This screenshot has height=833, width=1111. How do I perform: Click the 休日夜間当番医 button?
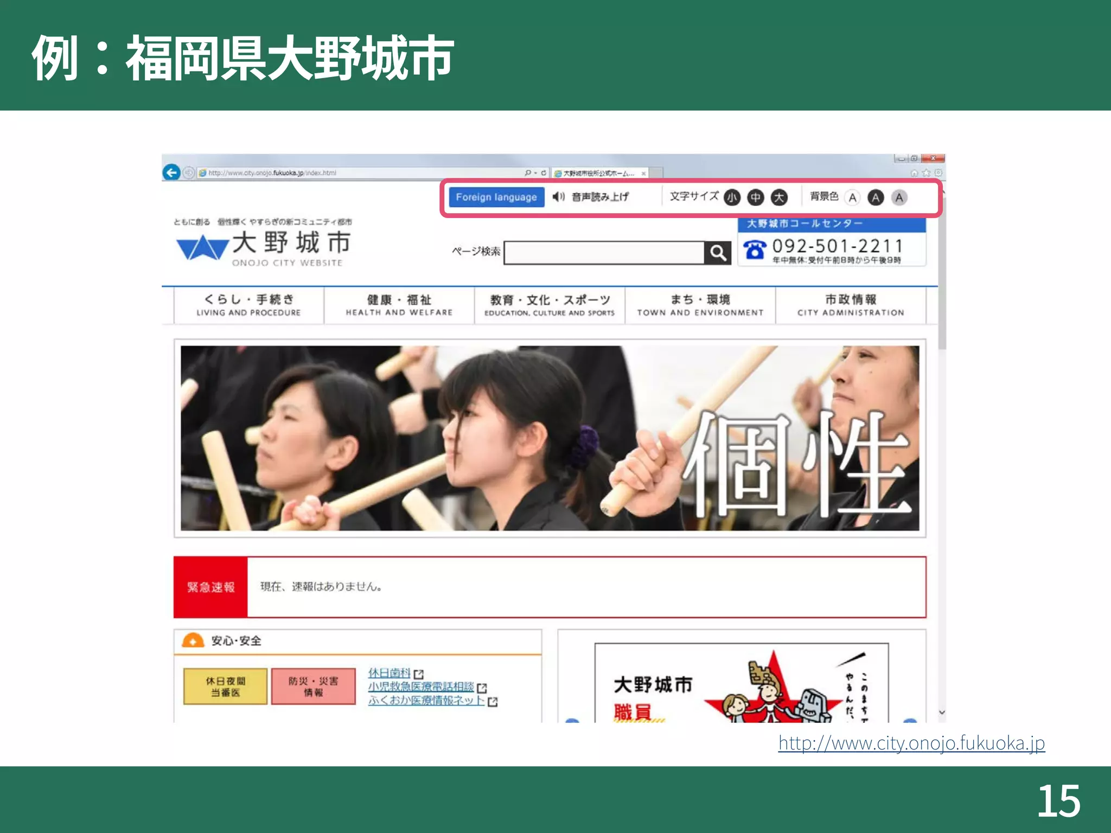(225, 687)
